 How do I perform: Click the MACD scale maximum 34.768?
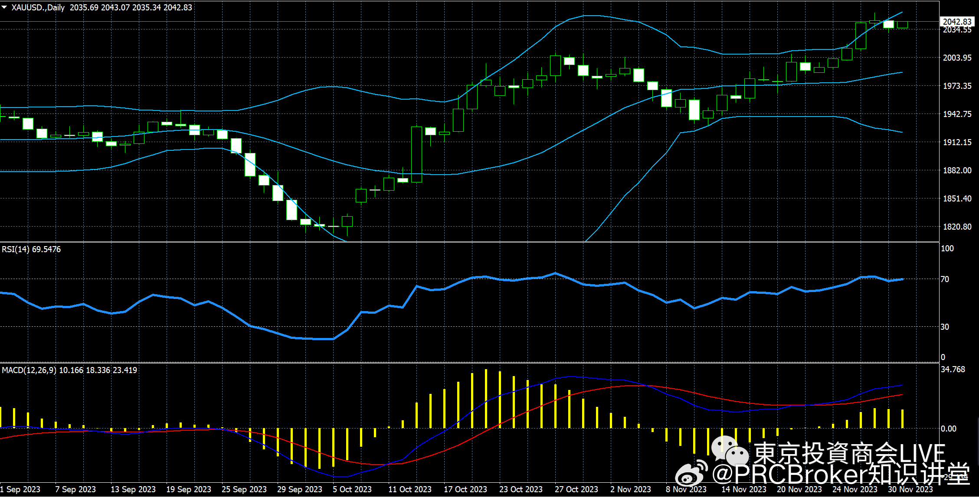[953, 369]
